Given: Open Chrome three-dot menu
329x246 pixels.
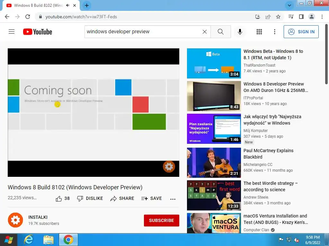Looking at the screenshot, I should pyautogui.click(x=322, y=17).
